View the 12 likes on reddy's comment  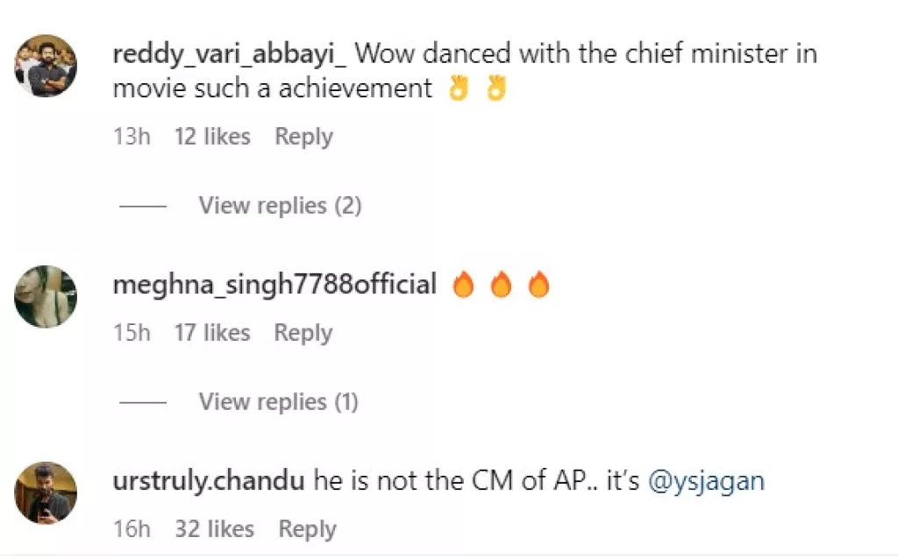(212, 136)
